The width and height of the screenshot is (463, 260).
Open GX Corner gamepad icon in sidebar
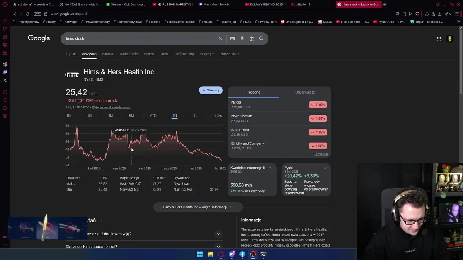5,21
